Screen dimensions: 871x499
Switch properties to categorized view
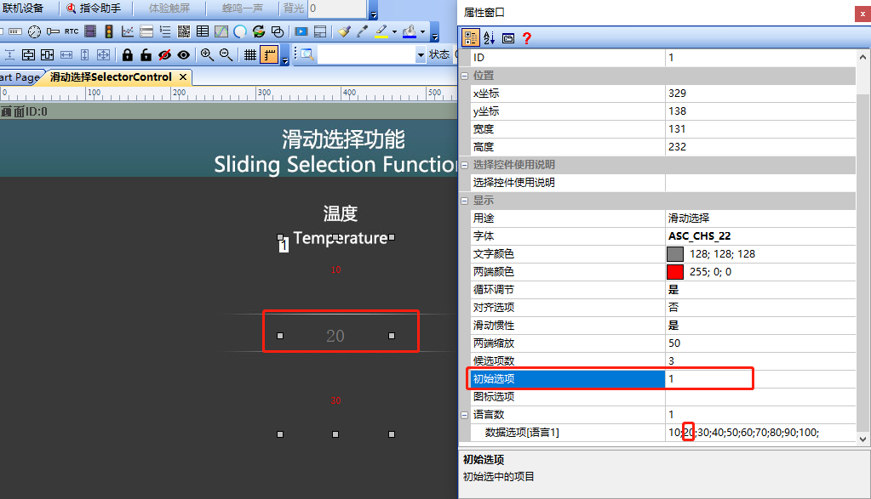point(471,37)
